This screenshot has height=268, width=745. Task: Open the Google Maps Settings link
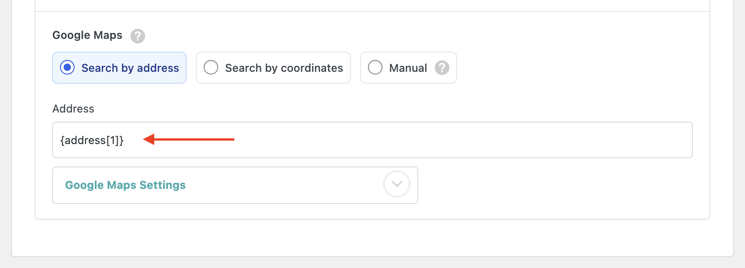pyautogui.click(x=125, y=185)
